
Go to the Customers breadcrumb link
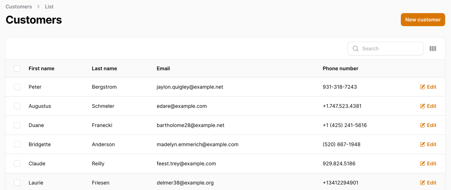tap(19, 7)
